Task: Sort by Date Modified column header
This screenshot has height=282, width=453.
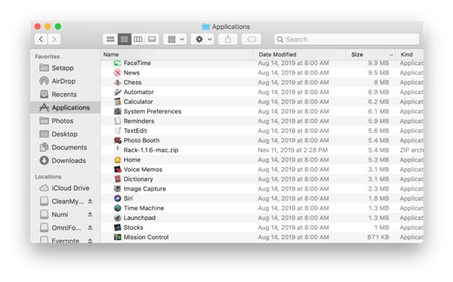Action: click(299, 54)
